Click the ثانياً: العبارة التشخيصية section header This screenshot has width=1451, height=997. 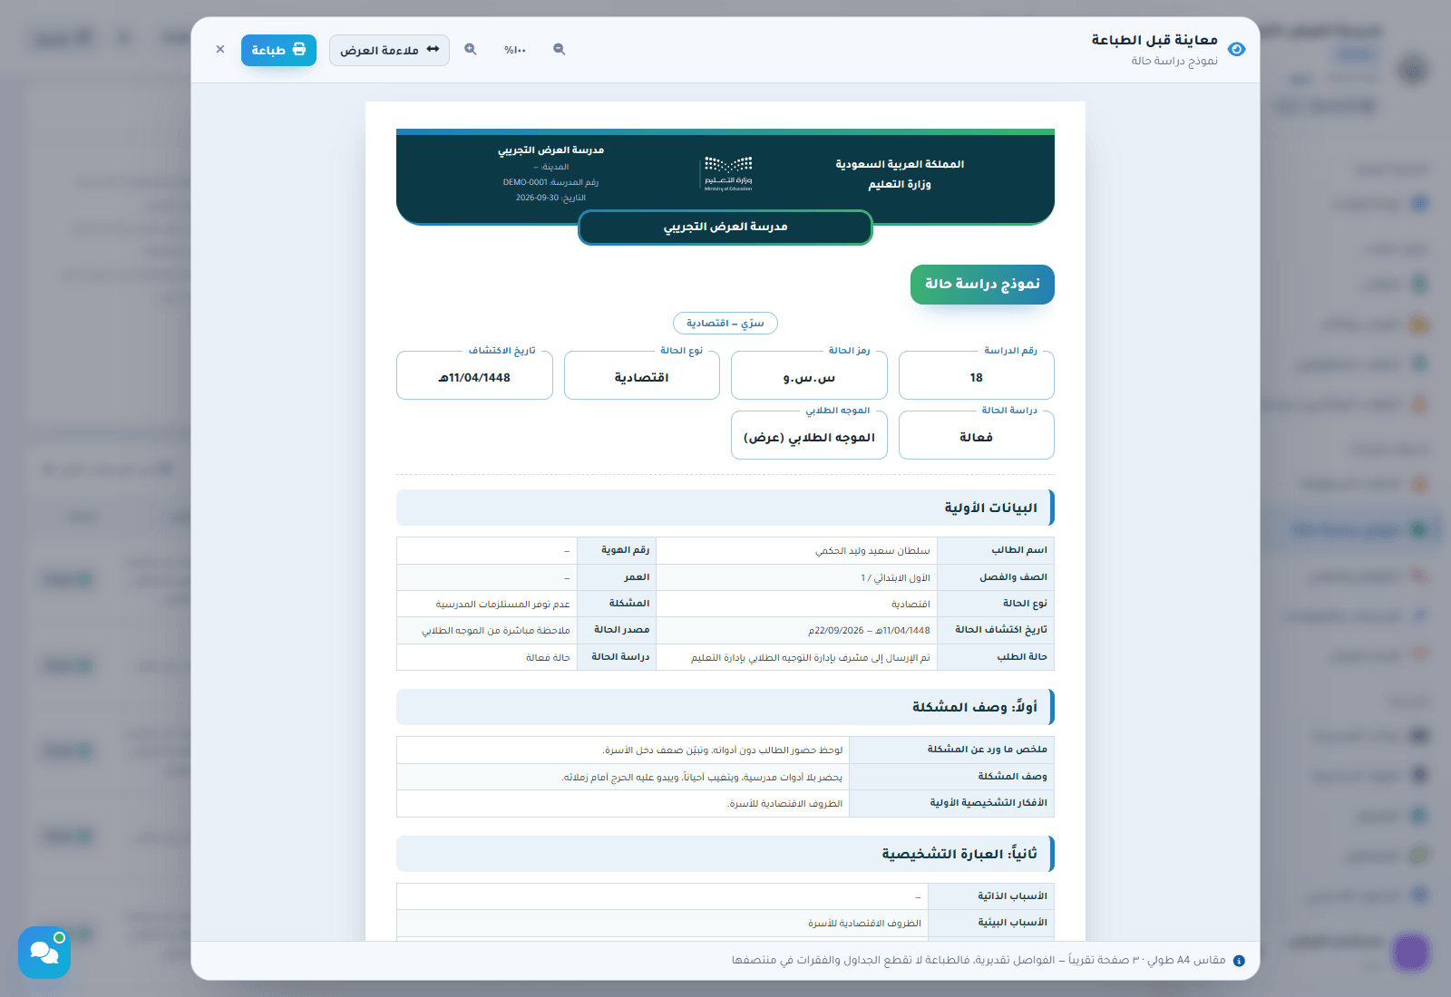725,854
